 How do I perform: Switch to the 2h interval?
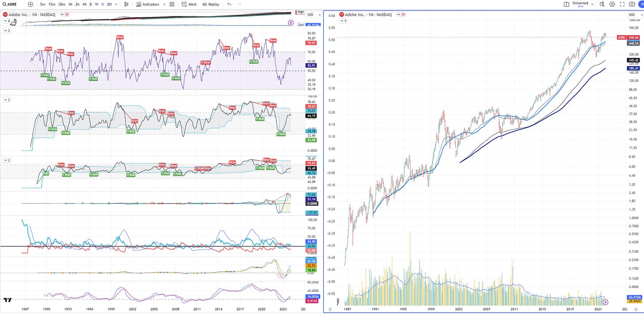pos(77,4)
